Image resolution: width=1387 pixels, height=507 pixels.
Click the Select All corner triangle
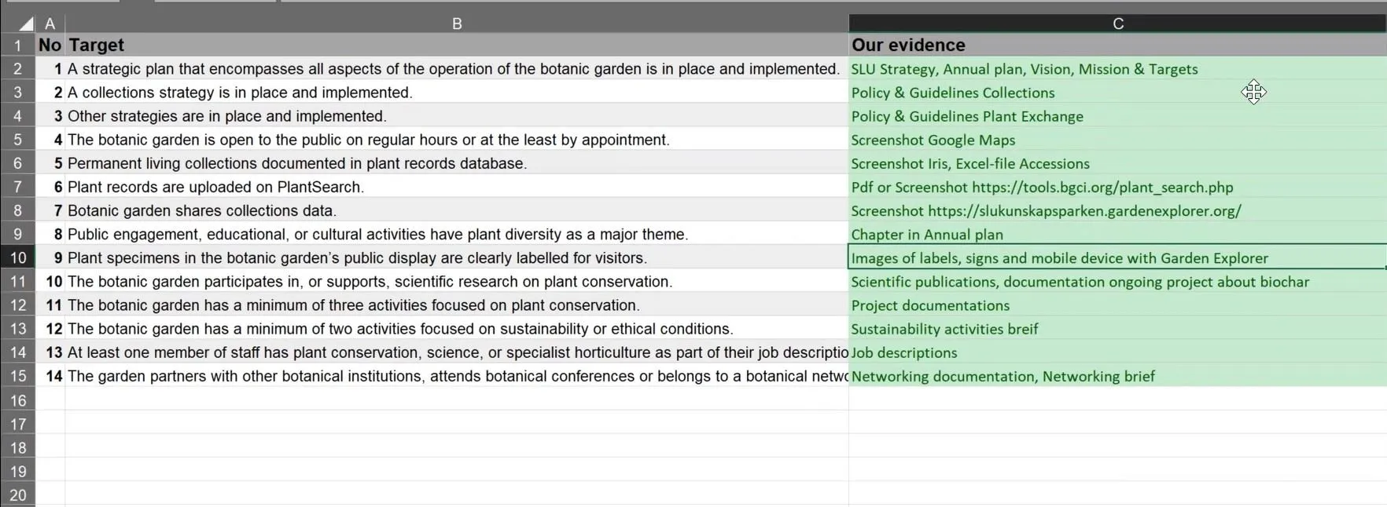click(x=26, y=24)
